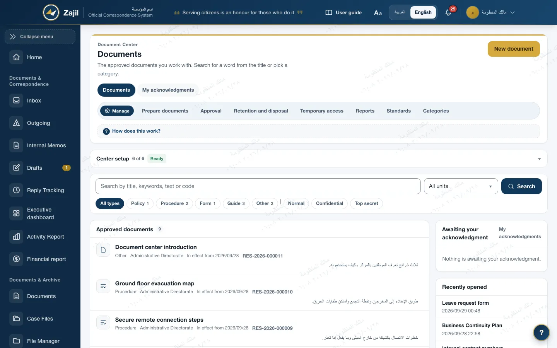Image resolution: width=557 pixels, height=348 pixels.
Task: Open the User guide book icon
Action: point(329,12)
